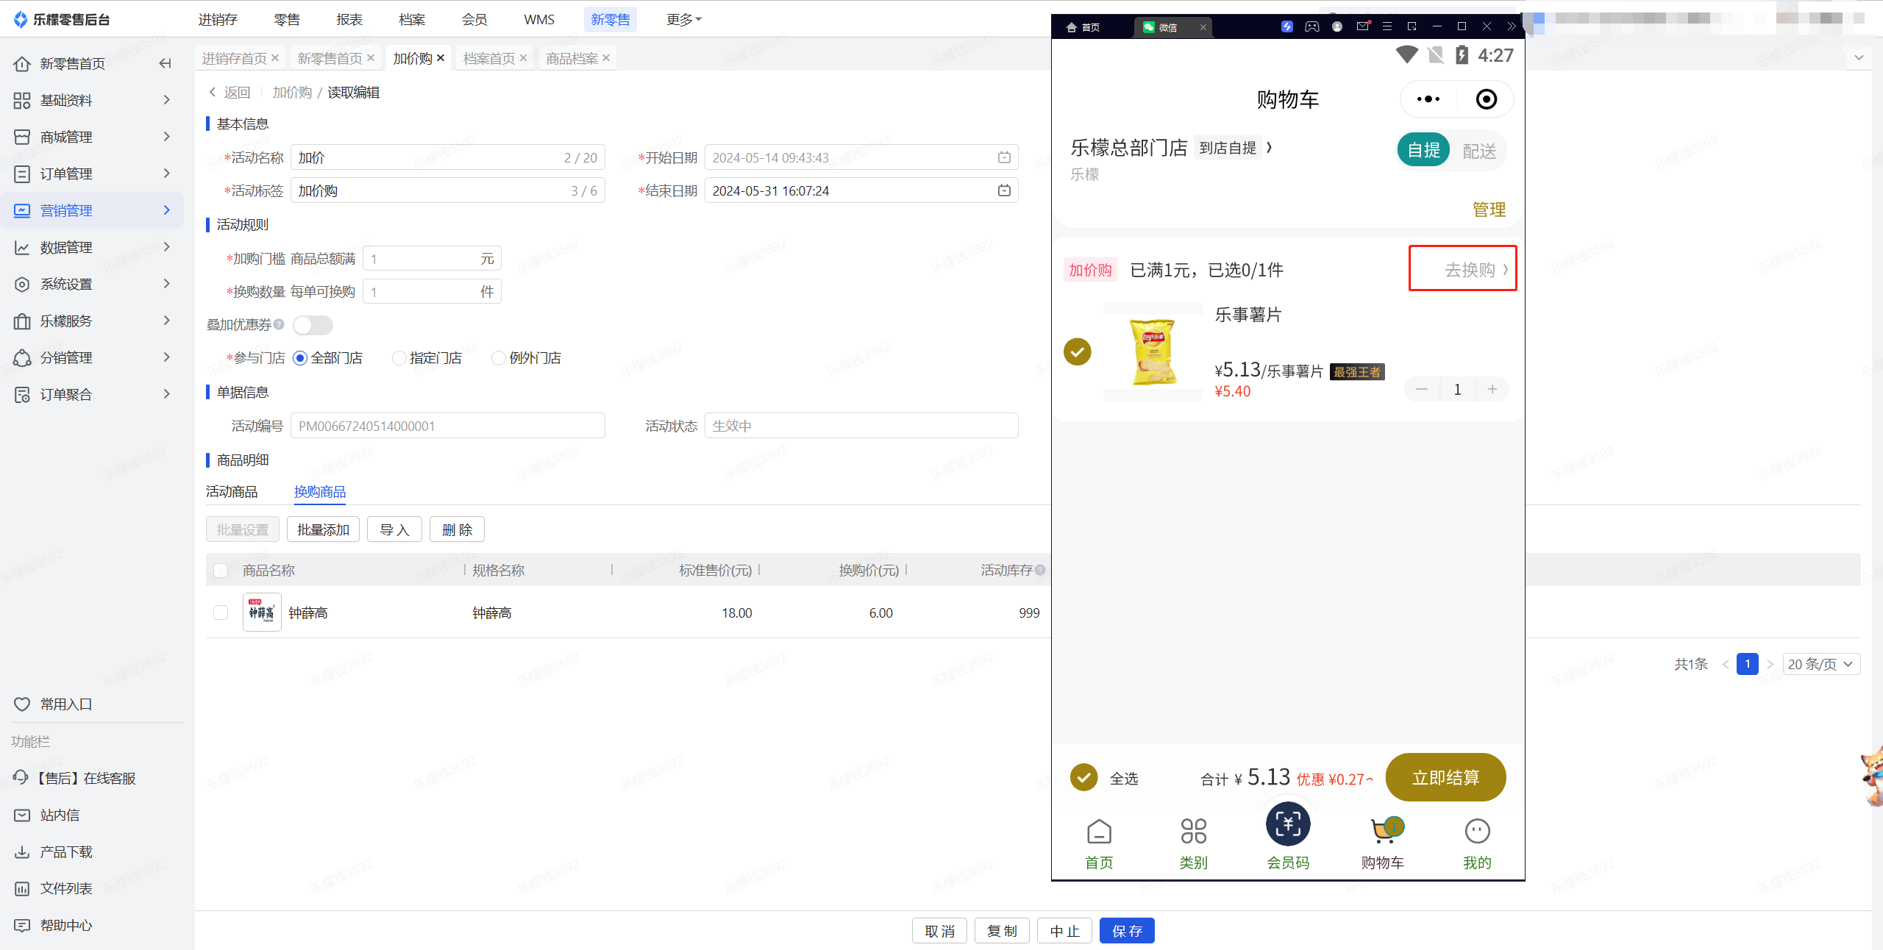Image resolution: width=1883 pixels, height=950 pixels.
Task: Click the 批量添加 button
Action: click(x=323, y=529)
